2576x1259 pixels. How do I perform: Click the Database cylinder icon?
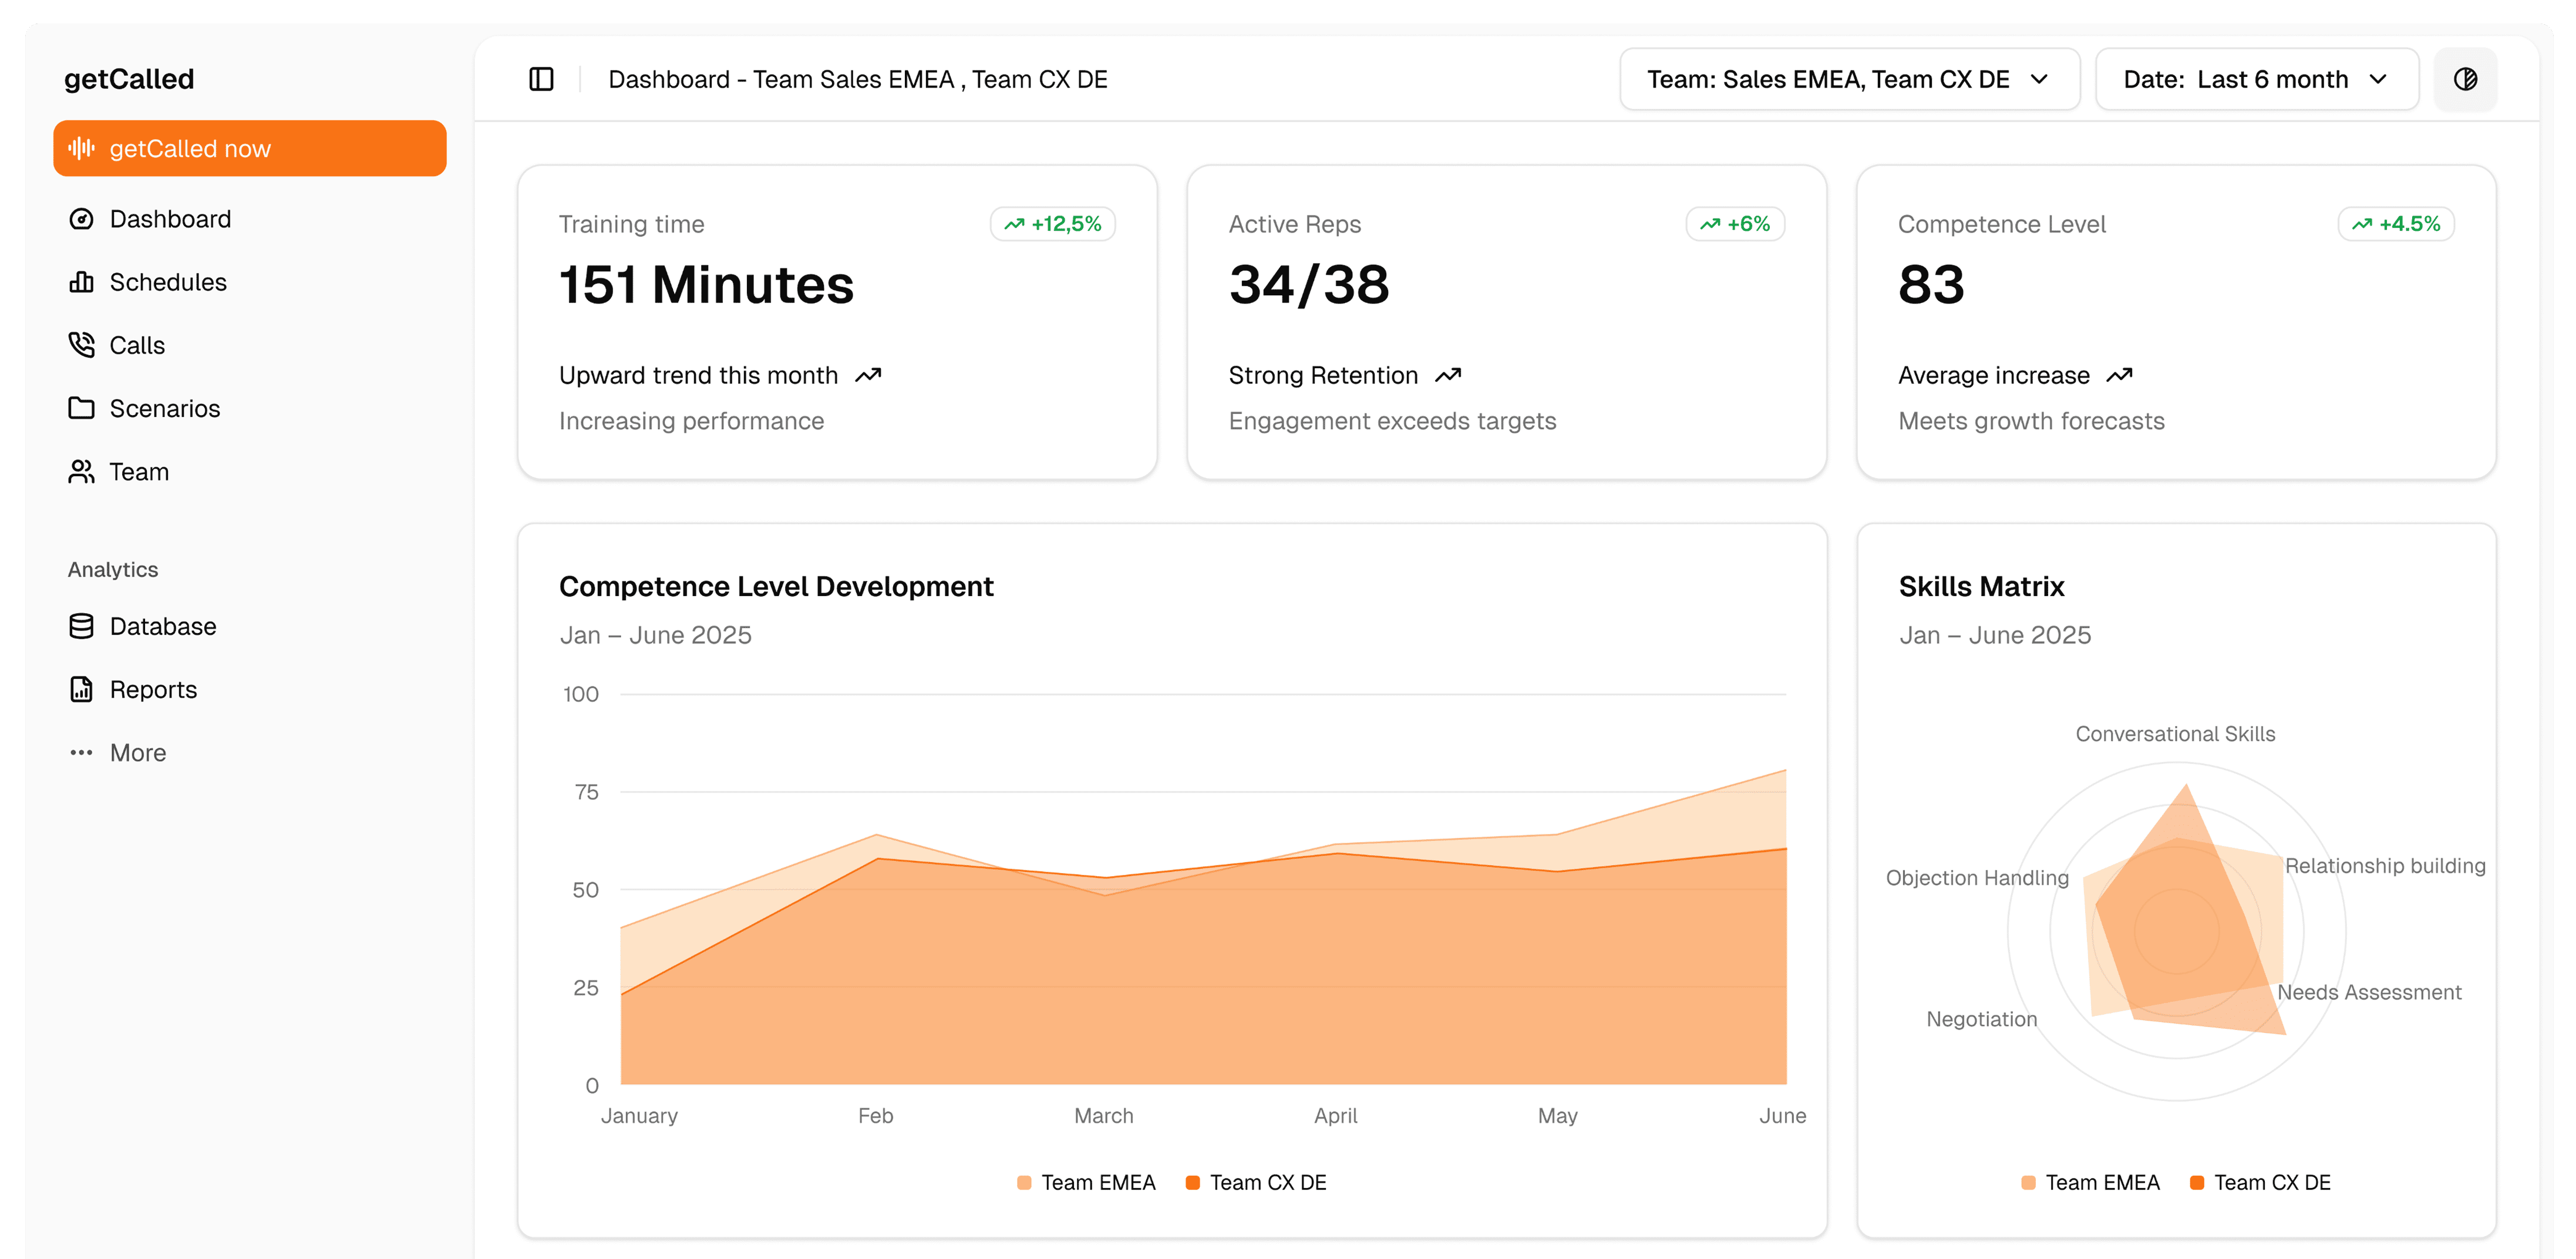81,626
